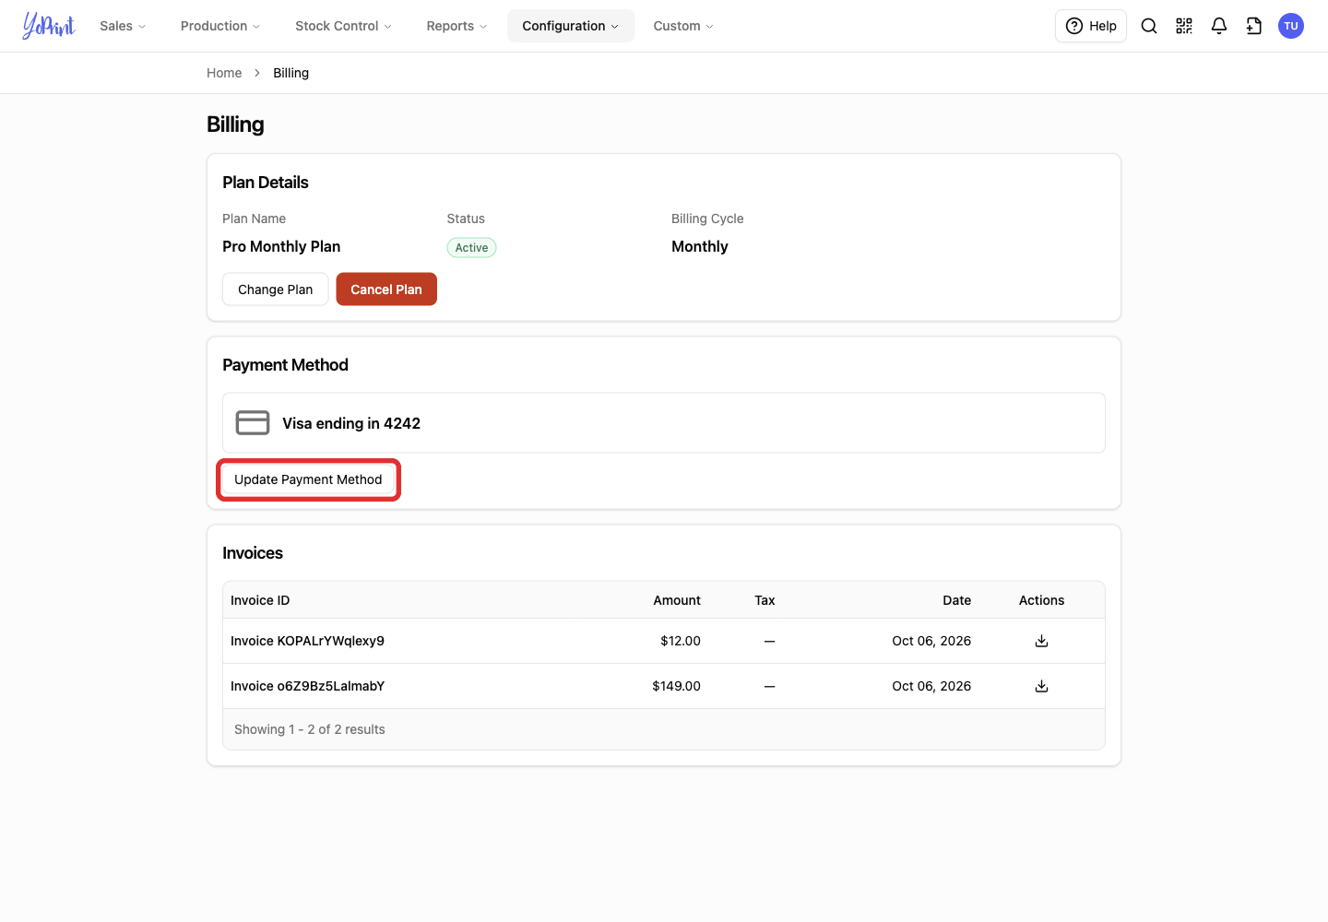Click the Invoice ID column header
This screenshot has height=922, width=1328.
click(x=260, y=600)
